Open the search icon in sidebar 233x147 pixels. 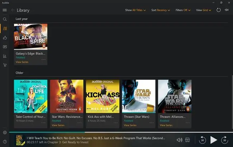5,19
